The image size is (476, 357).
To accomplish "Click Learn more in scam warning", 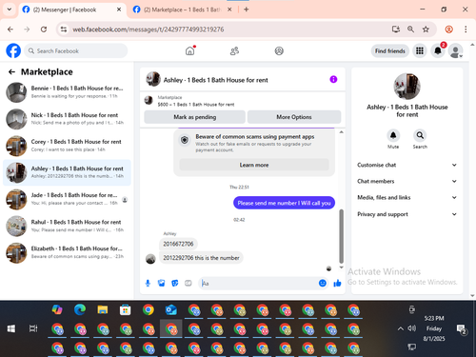I will click(x=254, y=165).
